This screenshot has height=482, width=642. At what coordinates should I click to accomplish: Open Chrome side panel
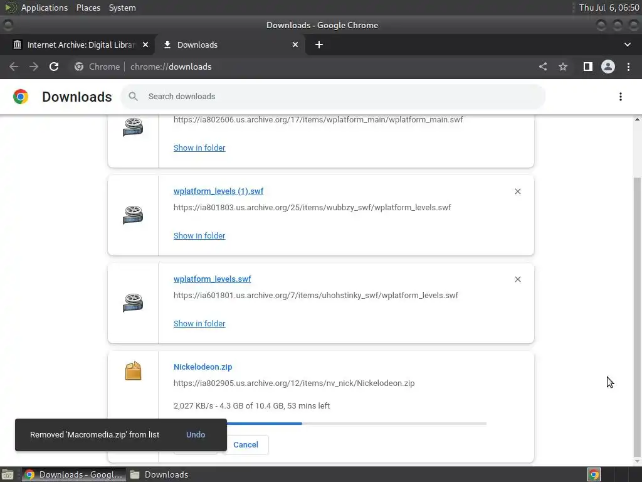(588, 67)
